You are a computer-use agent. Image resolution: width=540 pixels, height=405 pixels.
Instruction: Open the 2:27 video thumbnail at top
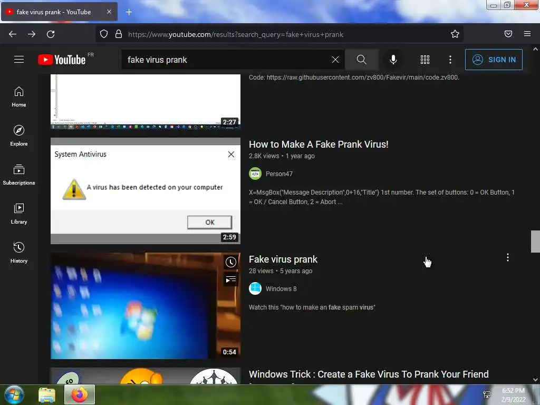click(146, 102)
